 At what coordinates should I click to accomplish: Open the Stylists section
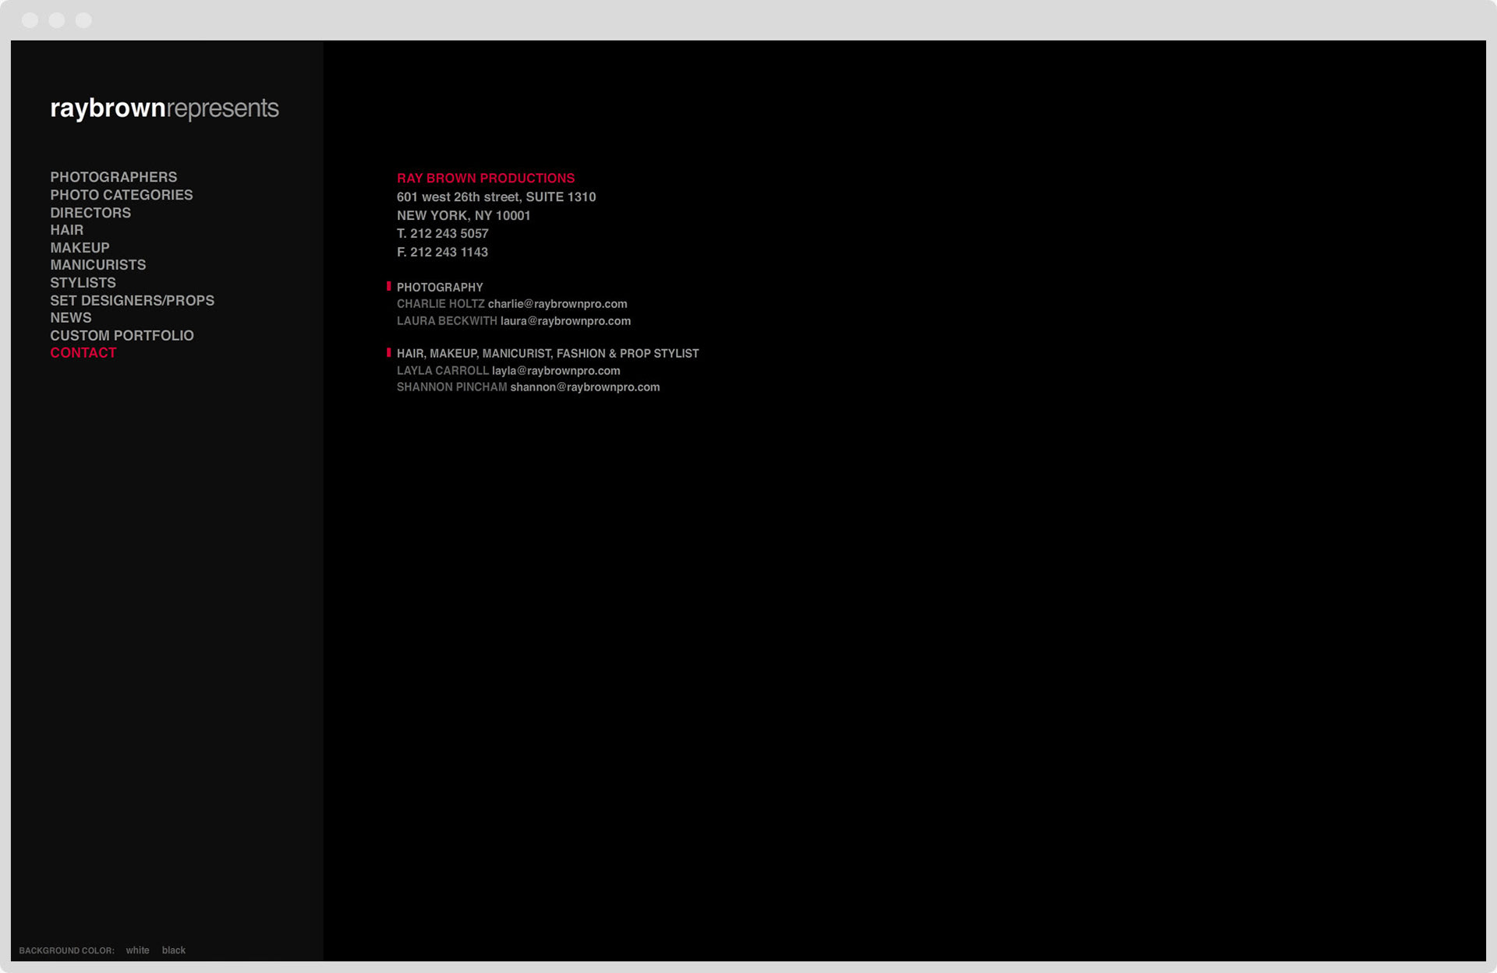[x=83, y=283]
